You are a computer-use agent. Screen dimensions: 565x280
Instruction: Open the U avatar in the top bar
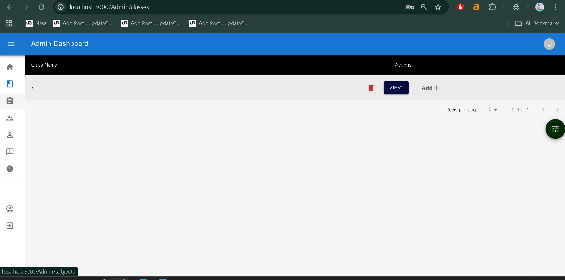pos(549,44)
